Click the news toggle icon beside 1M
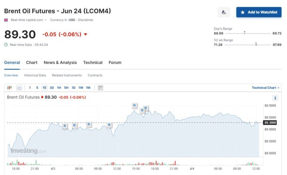 (100, 88)
